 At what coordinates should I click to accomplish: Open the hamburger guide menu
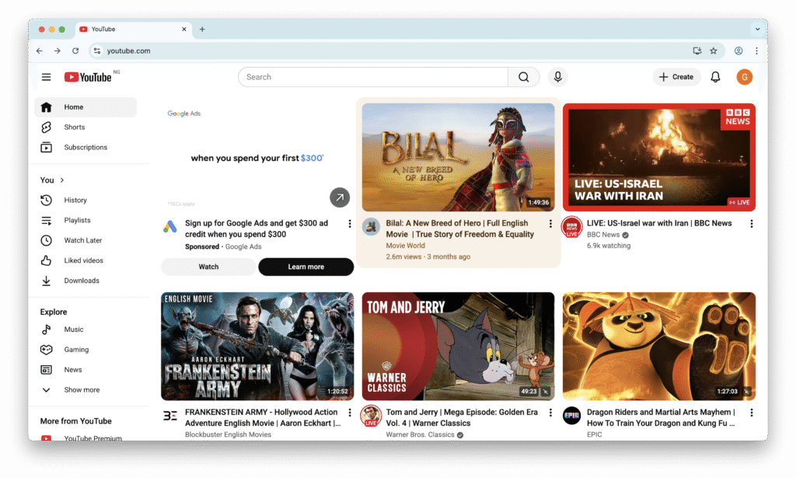coord(47,77)
